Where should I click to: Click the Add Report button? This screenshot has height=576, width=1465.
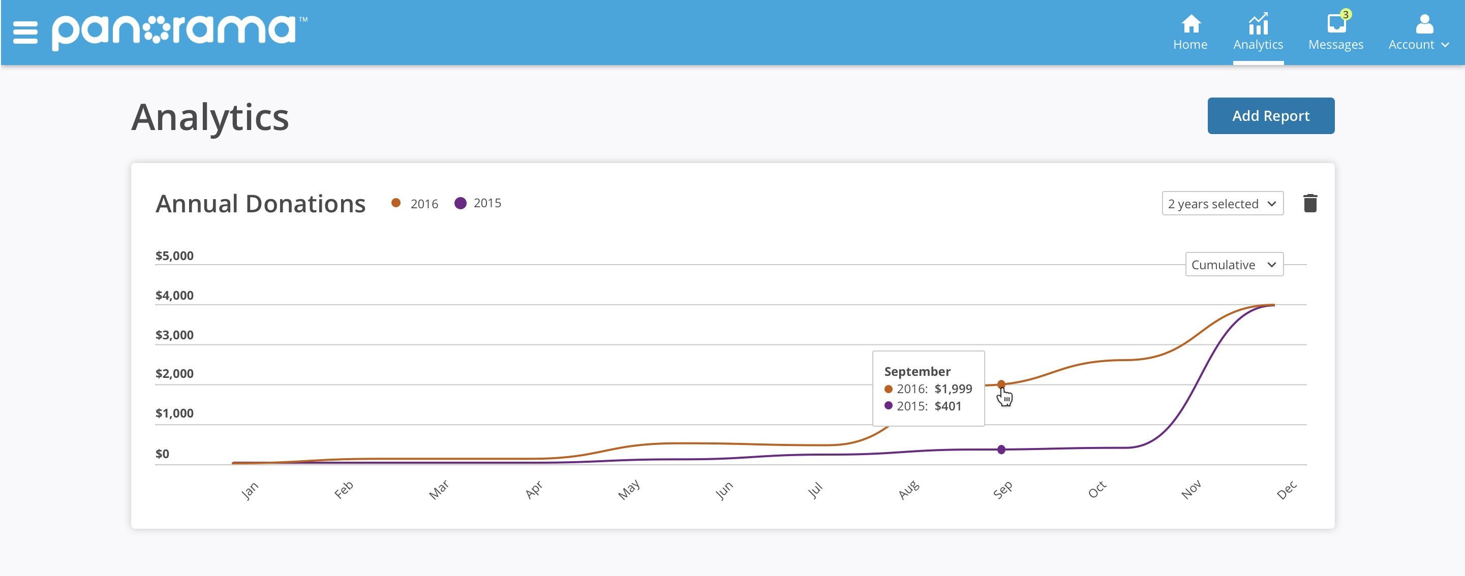click(x=1270, y=116)
